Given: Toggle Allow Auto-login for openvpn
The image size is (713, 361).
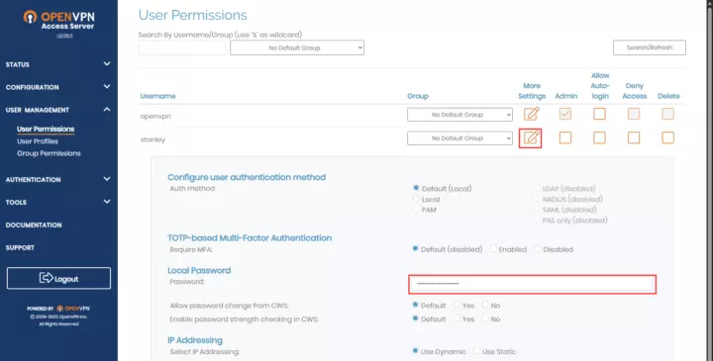Looking at the screenshot, I should 599,114.
